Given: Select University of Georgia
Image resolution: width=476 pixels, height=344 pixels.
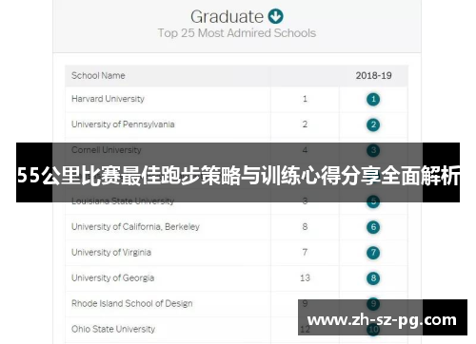Looking at the screenshot, I should click(x=112, y=277).
